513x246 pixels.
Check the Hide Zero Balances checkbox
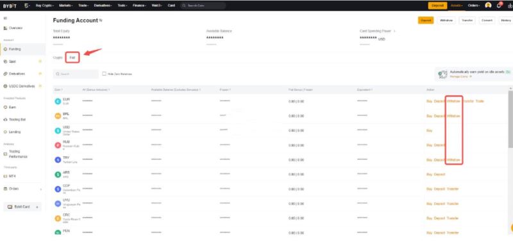click(x=104, y=74)
